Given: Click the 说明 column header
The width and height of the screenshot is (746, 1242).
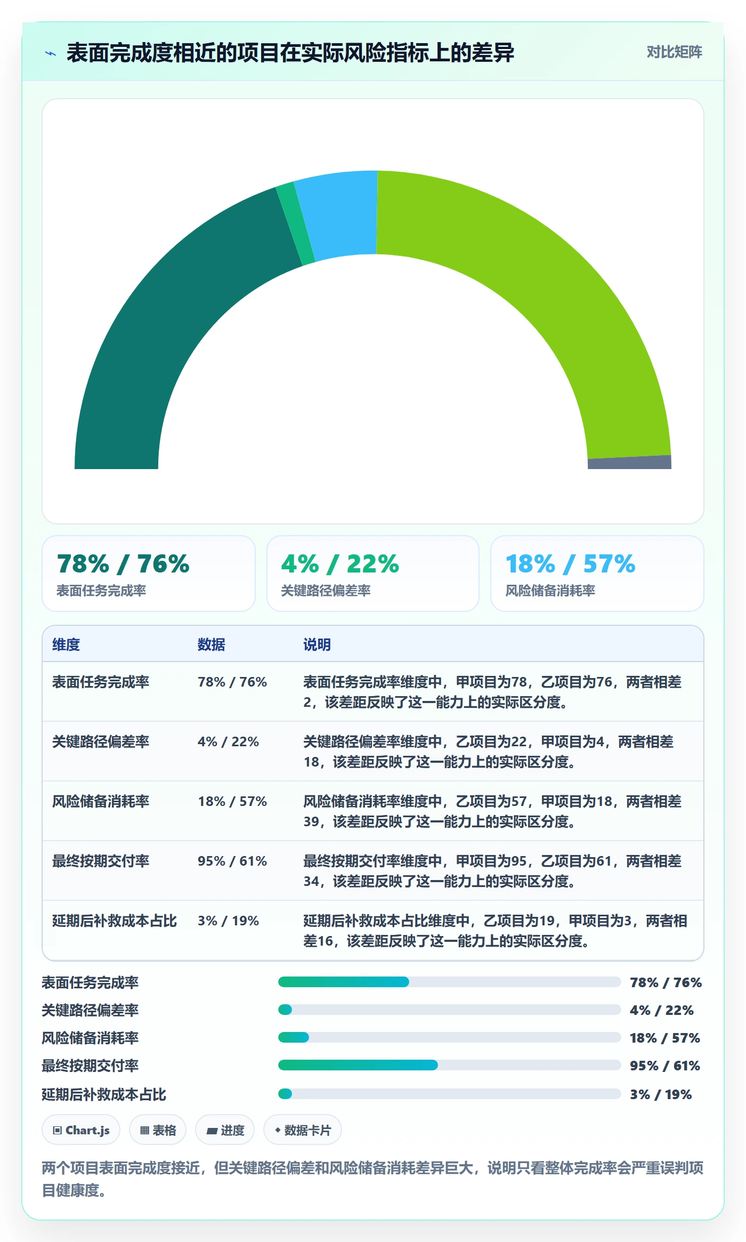Looking at the screenshot, I should coord(317,644).
